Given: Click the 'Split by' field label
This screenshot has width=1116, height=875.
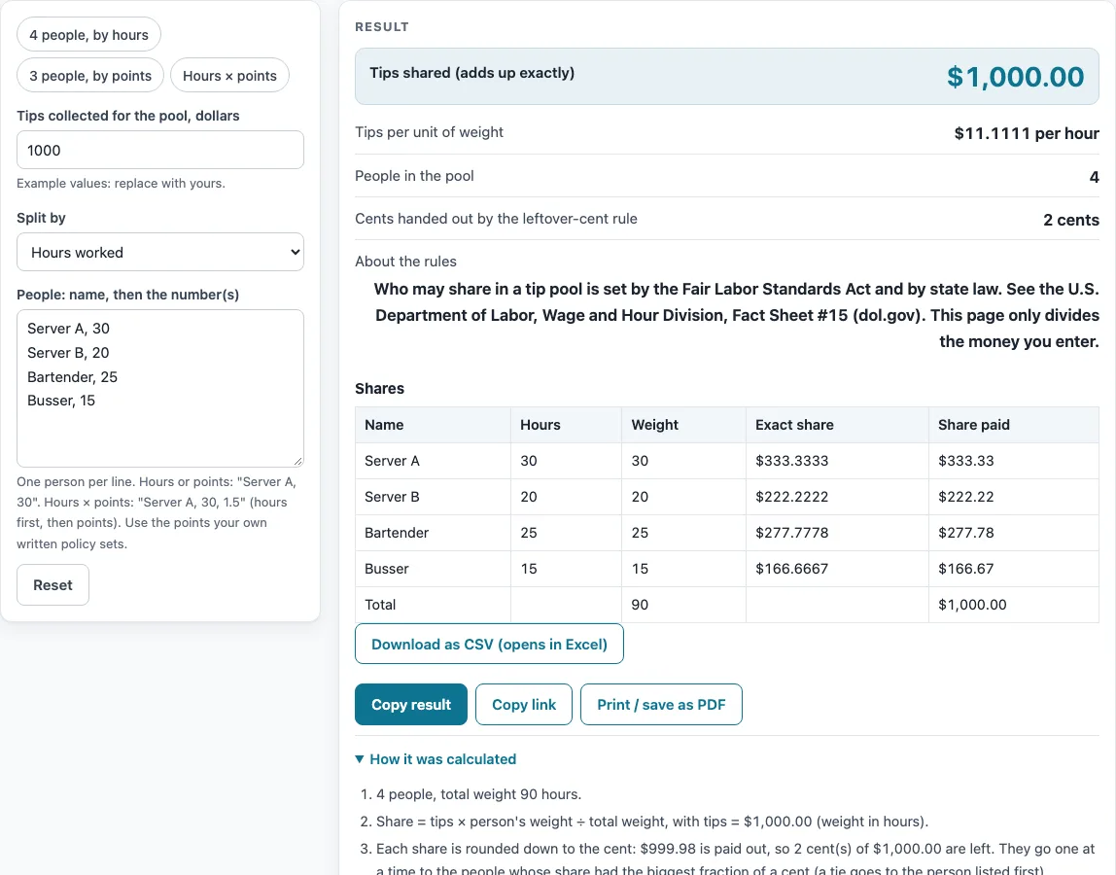Looking at the screenshot, I should pos(41,218).
